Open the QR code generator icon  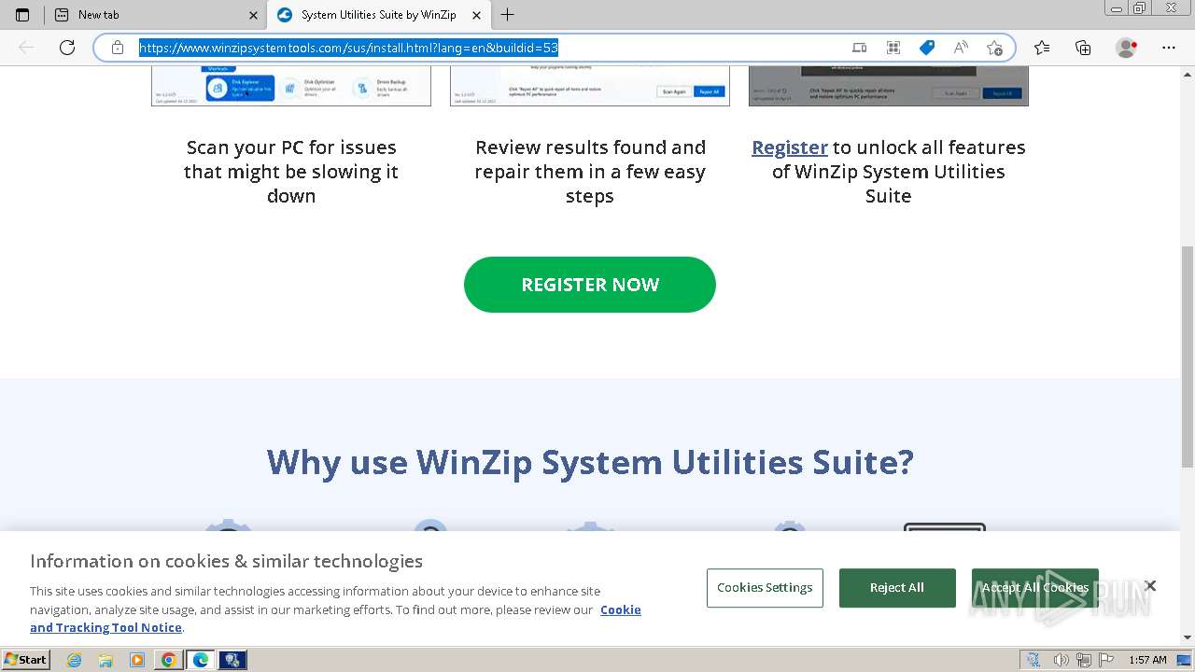tap(893, 48)
